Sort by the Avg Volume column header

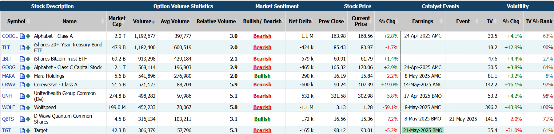tap(175, 21)
